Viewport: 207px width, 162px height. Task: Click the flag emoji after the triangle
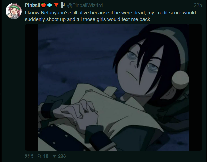tap(63, 5)
